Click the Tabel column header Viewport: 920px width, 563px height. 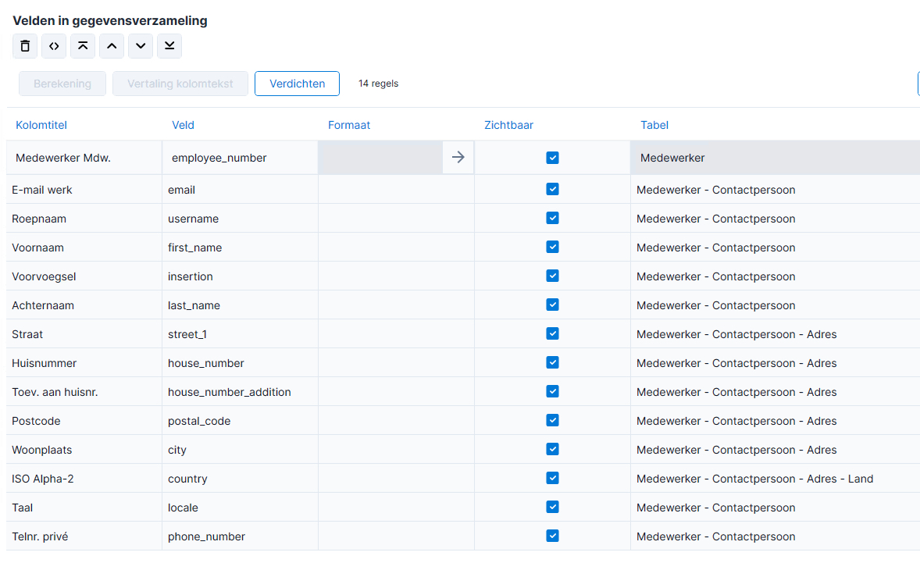click(654, 125)
